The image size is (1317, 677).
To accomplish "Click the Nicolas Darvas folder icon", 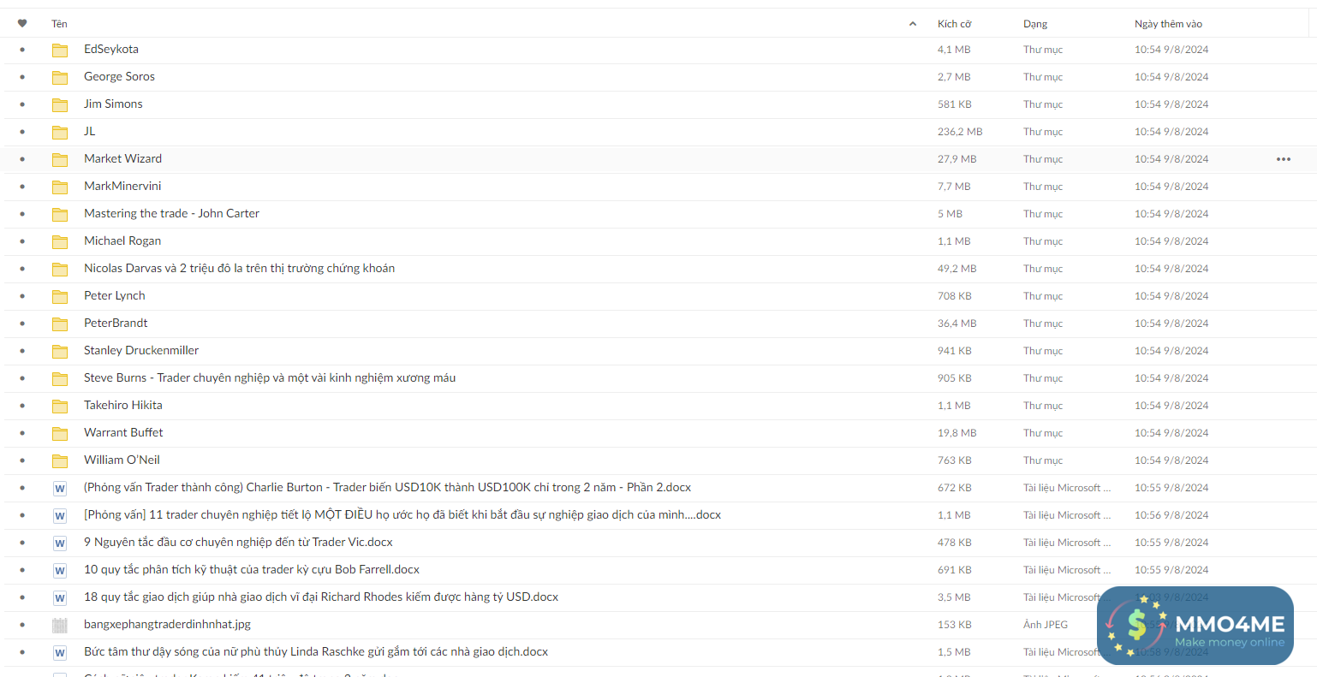I will [x=60, y=269].
